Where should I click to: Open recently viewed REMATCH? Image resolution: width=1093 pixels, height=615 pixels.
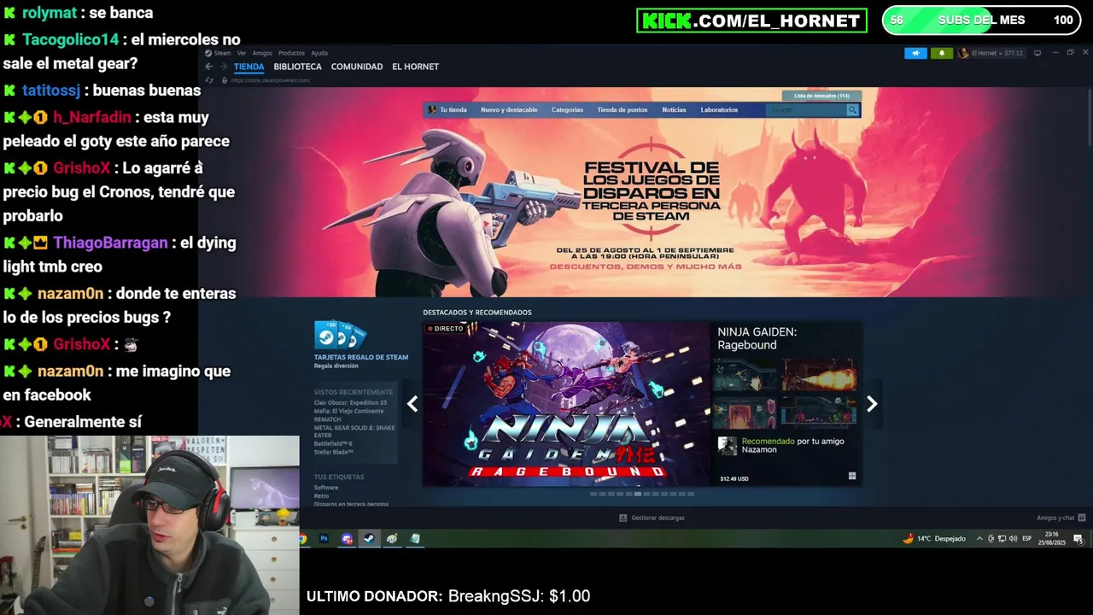[x=327, y=419]
